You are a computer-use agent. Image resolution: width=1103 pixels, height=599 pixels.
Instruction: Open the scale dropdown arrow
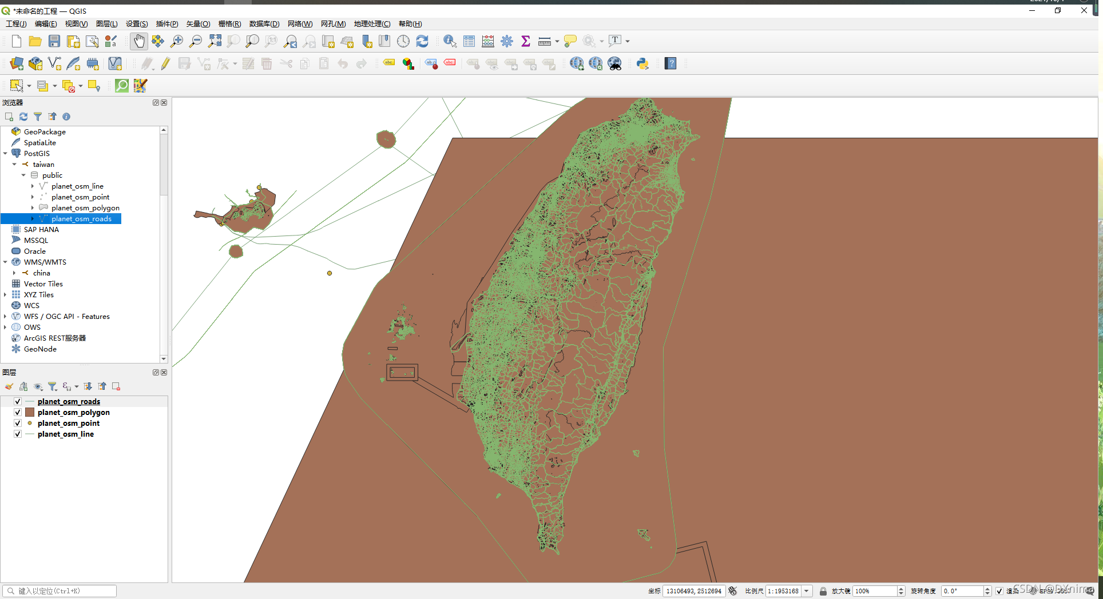[807, 591]
